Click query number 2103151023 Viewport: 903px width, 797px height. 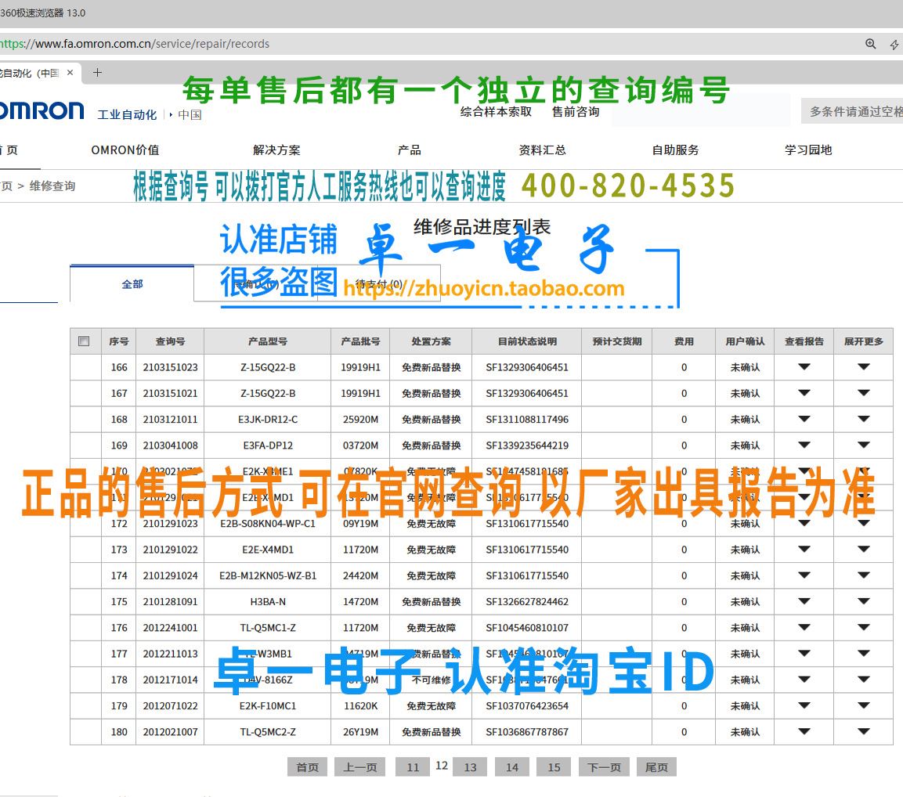[x=171, y=367]
